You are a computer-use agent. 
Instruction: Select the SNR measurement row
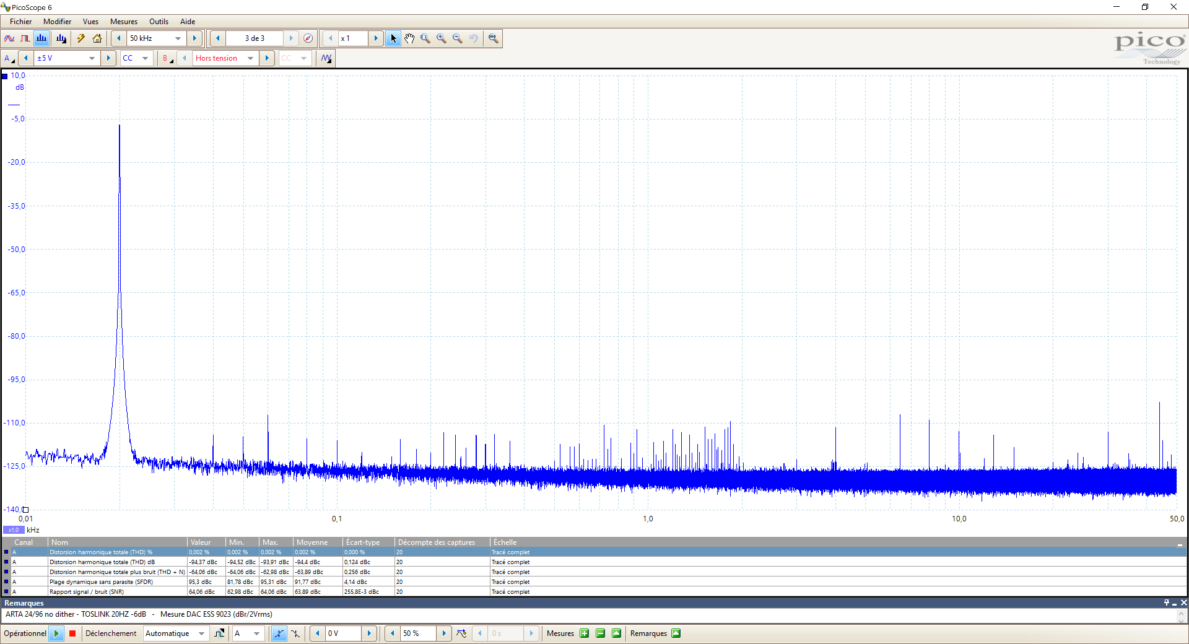[x=594, y=592]
